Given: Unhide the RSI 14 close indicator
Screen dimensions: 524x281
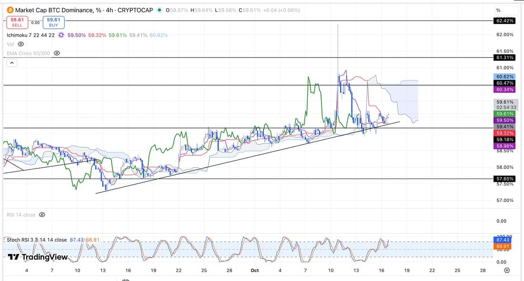Looking at the screenshot, I should [x=41, y=215].
